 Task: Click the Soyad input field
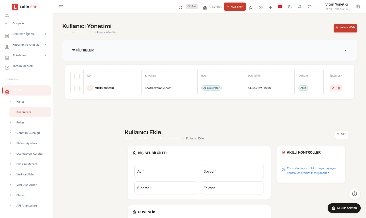click(x=232, y=171)
